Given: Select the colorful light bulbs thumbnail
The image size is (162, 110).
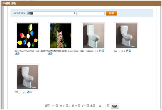Looking at the screenshot, I should pyautogui.click(x=27, y=35).
